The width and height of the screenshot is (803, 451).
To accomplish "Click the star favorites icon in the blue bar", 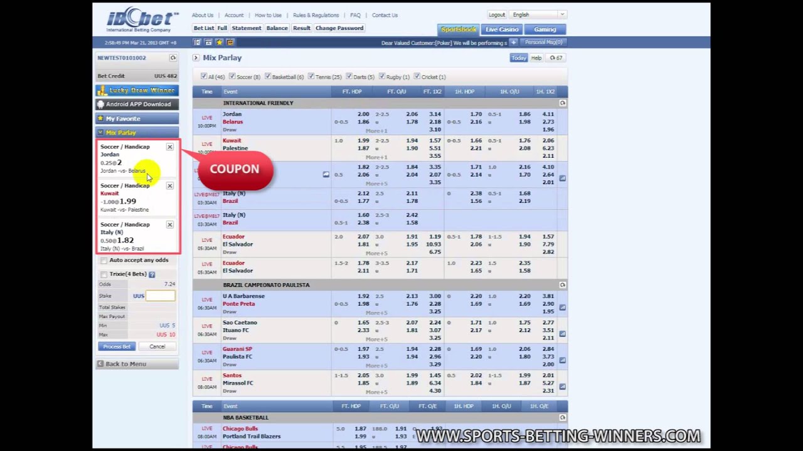I will 219,42.
